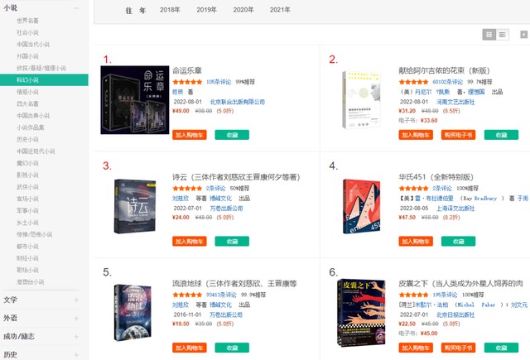Expand the 外语 category

76,318
